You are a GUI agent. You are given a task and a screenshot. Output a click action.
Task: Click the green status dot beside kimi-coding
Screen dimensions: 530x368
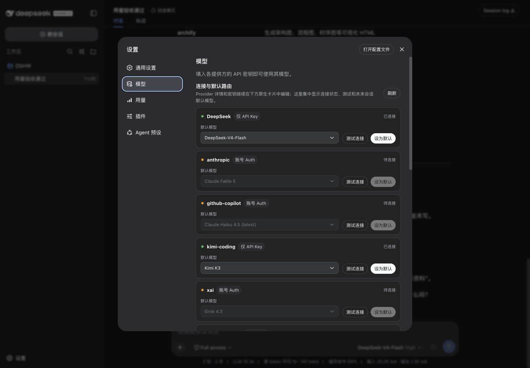202,247
